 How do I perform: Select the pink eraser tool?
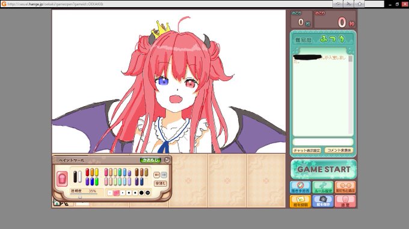tap(62, 179)
